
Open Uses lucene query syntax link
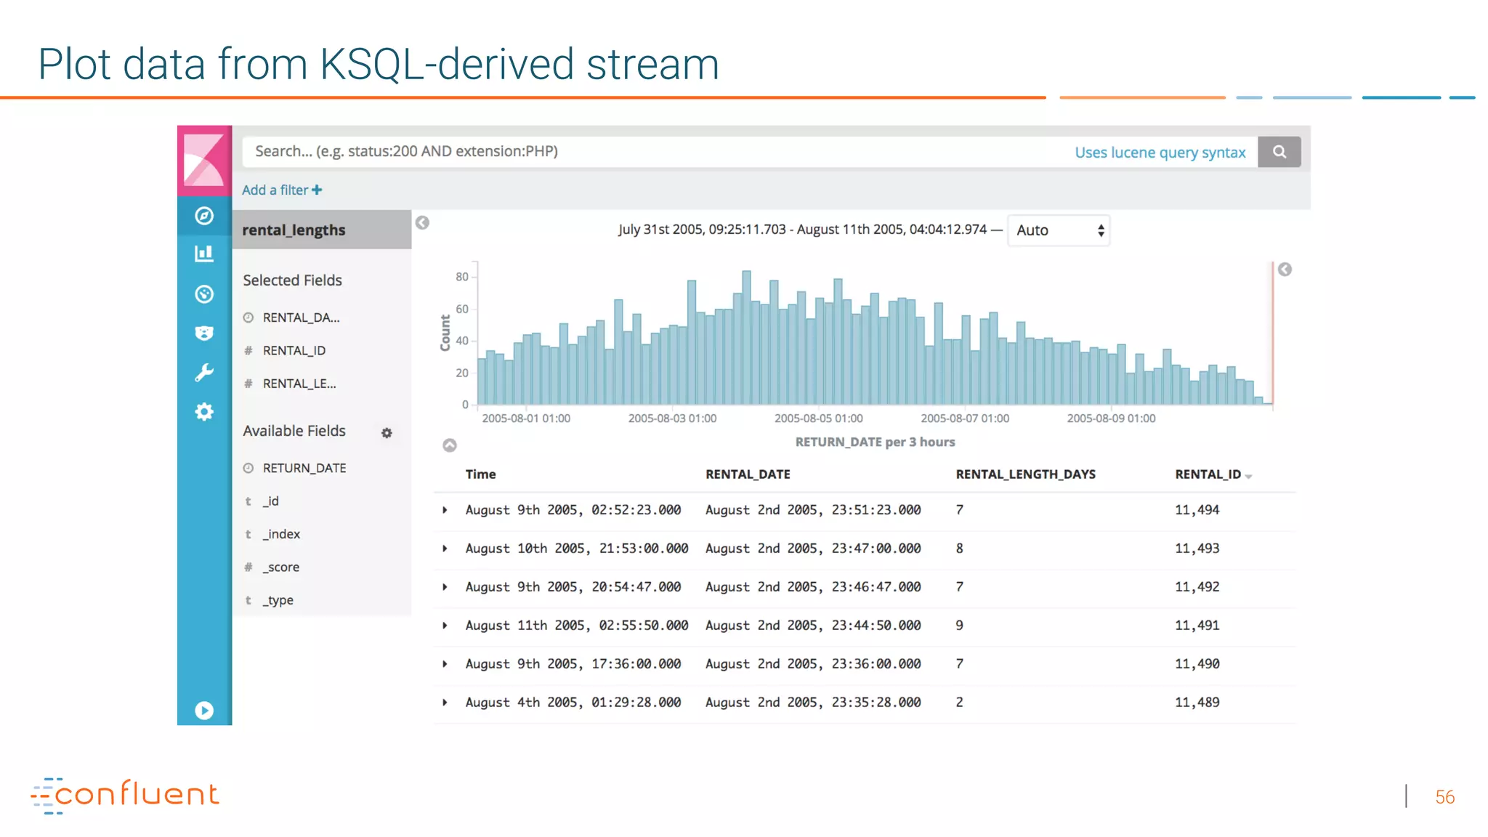click(1160, 153)
